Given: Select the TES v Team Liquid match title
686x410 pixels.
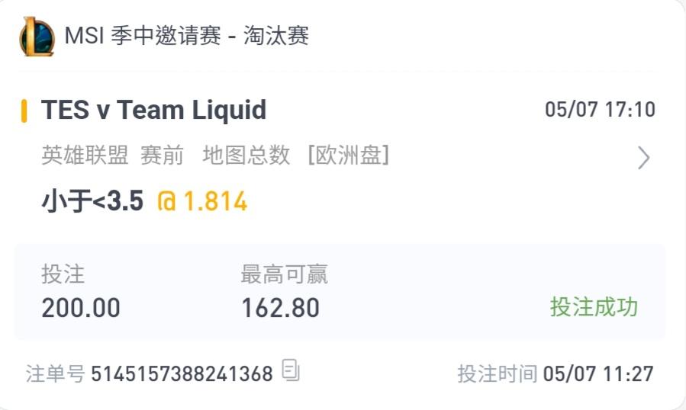Looking at the screenshot, I should [x=153, y=109].
